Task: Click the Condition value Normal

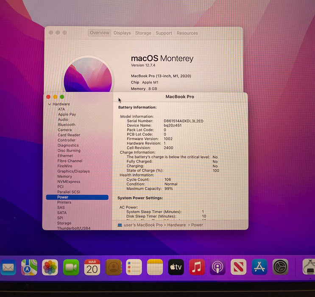Action: [171, 184]
